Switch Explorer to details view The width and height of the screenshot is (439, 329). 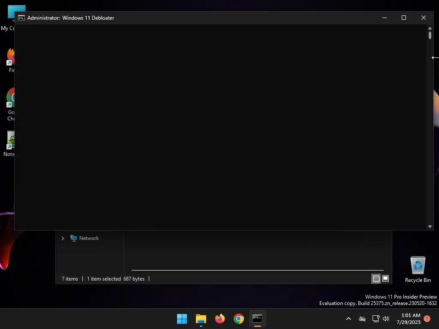376,278
